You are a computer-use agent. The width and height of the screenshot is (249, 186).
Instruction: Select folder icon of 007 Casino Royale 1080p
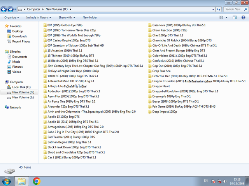tap(45, 40)
